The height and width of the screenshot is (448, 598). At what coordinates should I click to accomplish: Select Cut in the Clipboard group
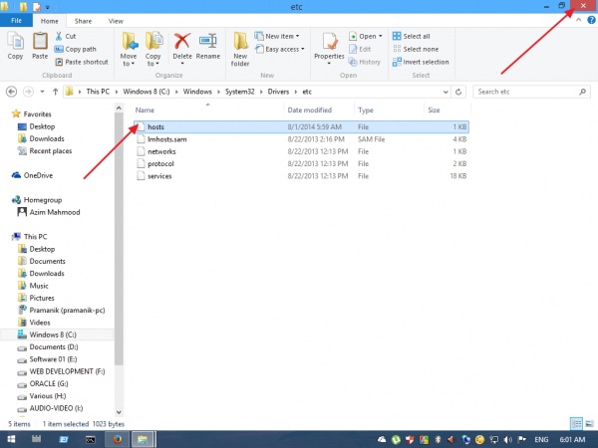coord(66,36)
